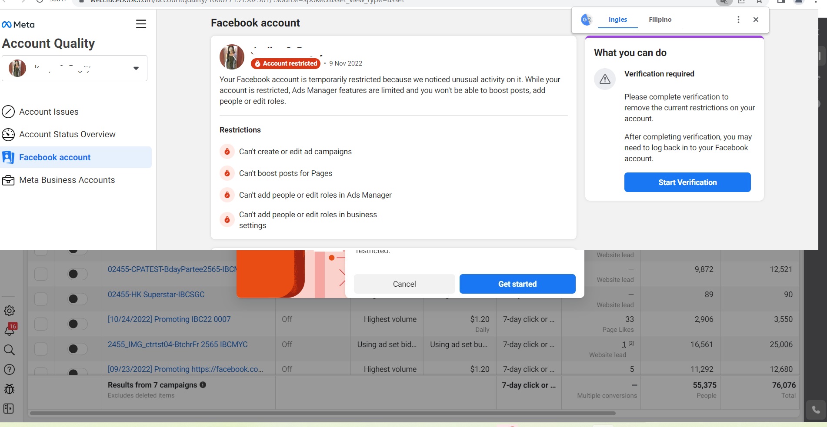The image size is (827, 427).
Task: Open Account Issues in the left menu
Action: pos(49,112)
